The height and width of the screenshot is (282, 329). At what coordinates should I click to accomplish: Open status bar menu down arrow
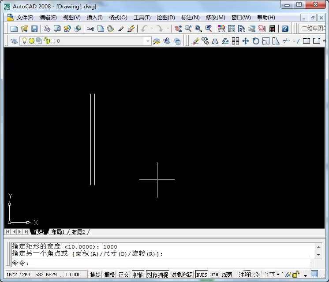point(305,275)
